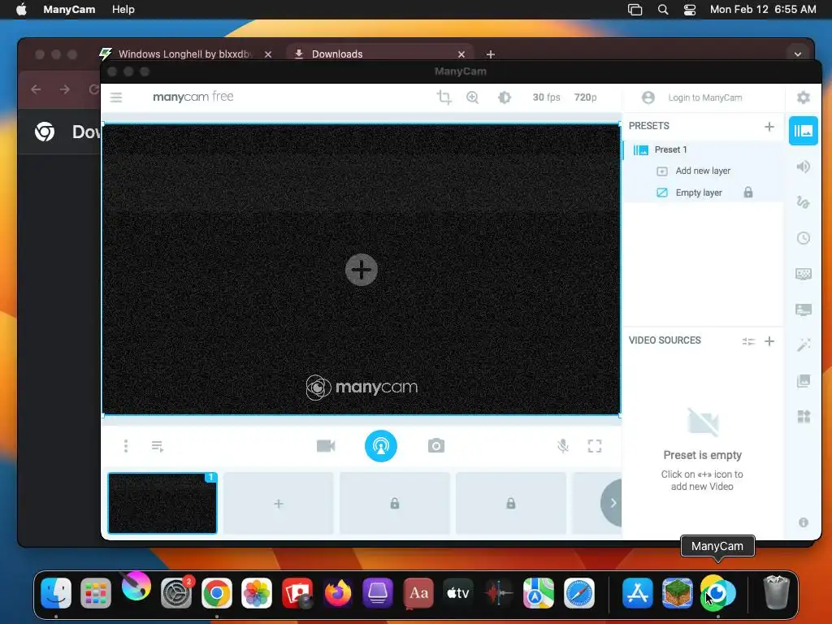Switch to Windows Longhell tab in Chrome
Image resolution: width=832 pixels, height=624 pixels.
coord(184,54)
